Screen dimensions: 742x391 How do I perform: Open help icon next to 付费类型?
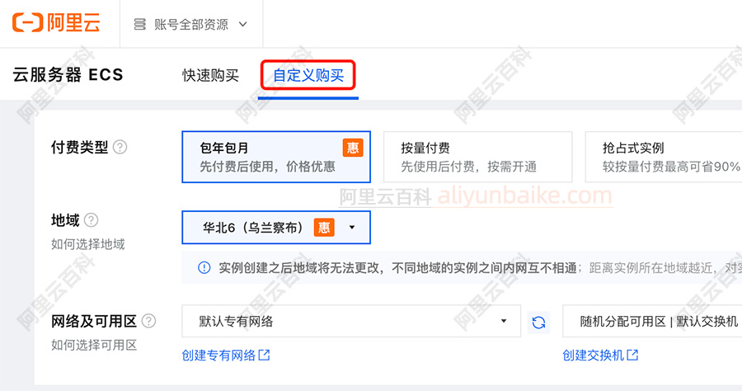coord(120,147)
